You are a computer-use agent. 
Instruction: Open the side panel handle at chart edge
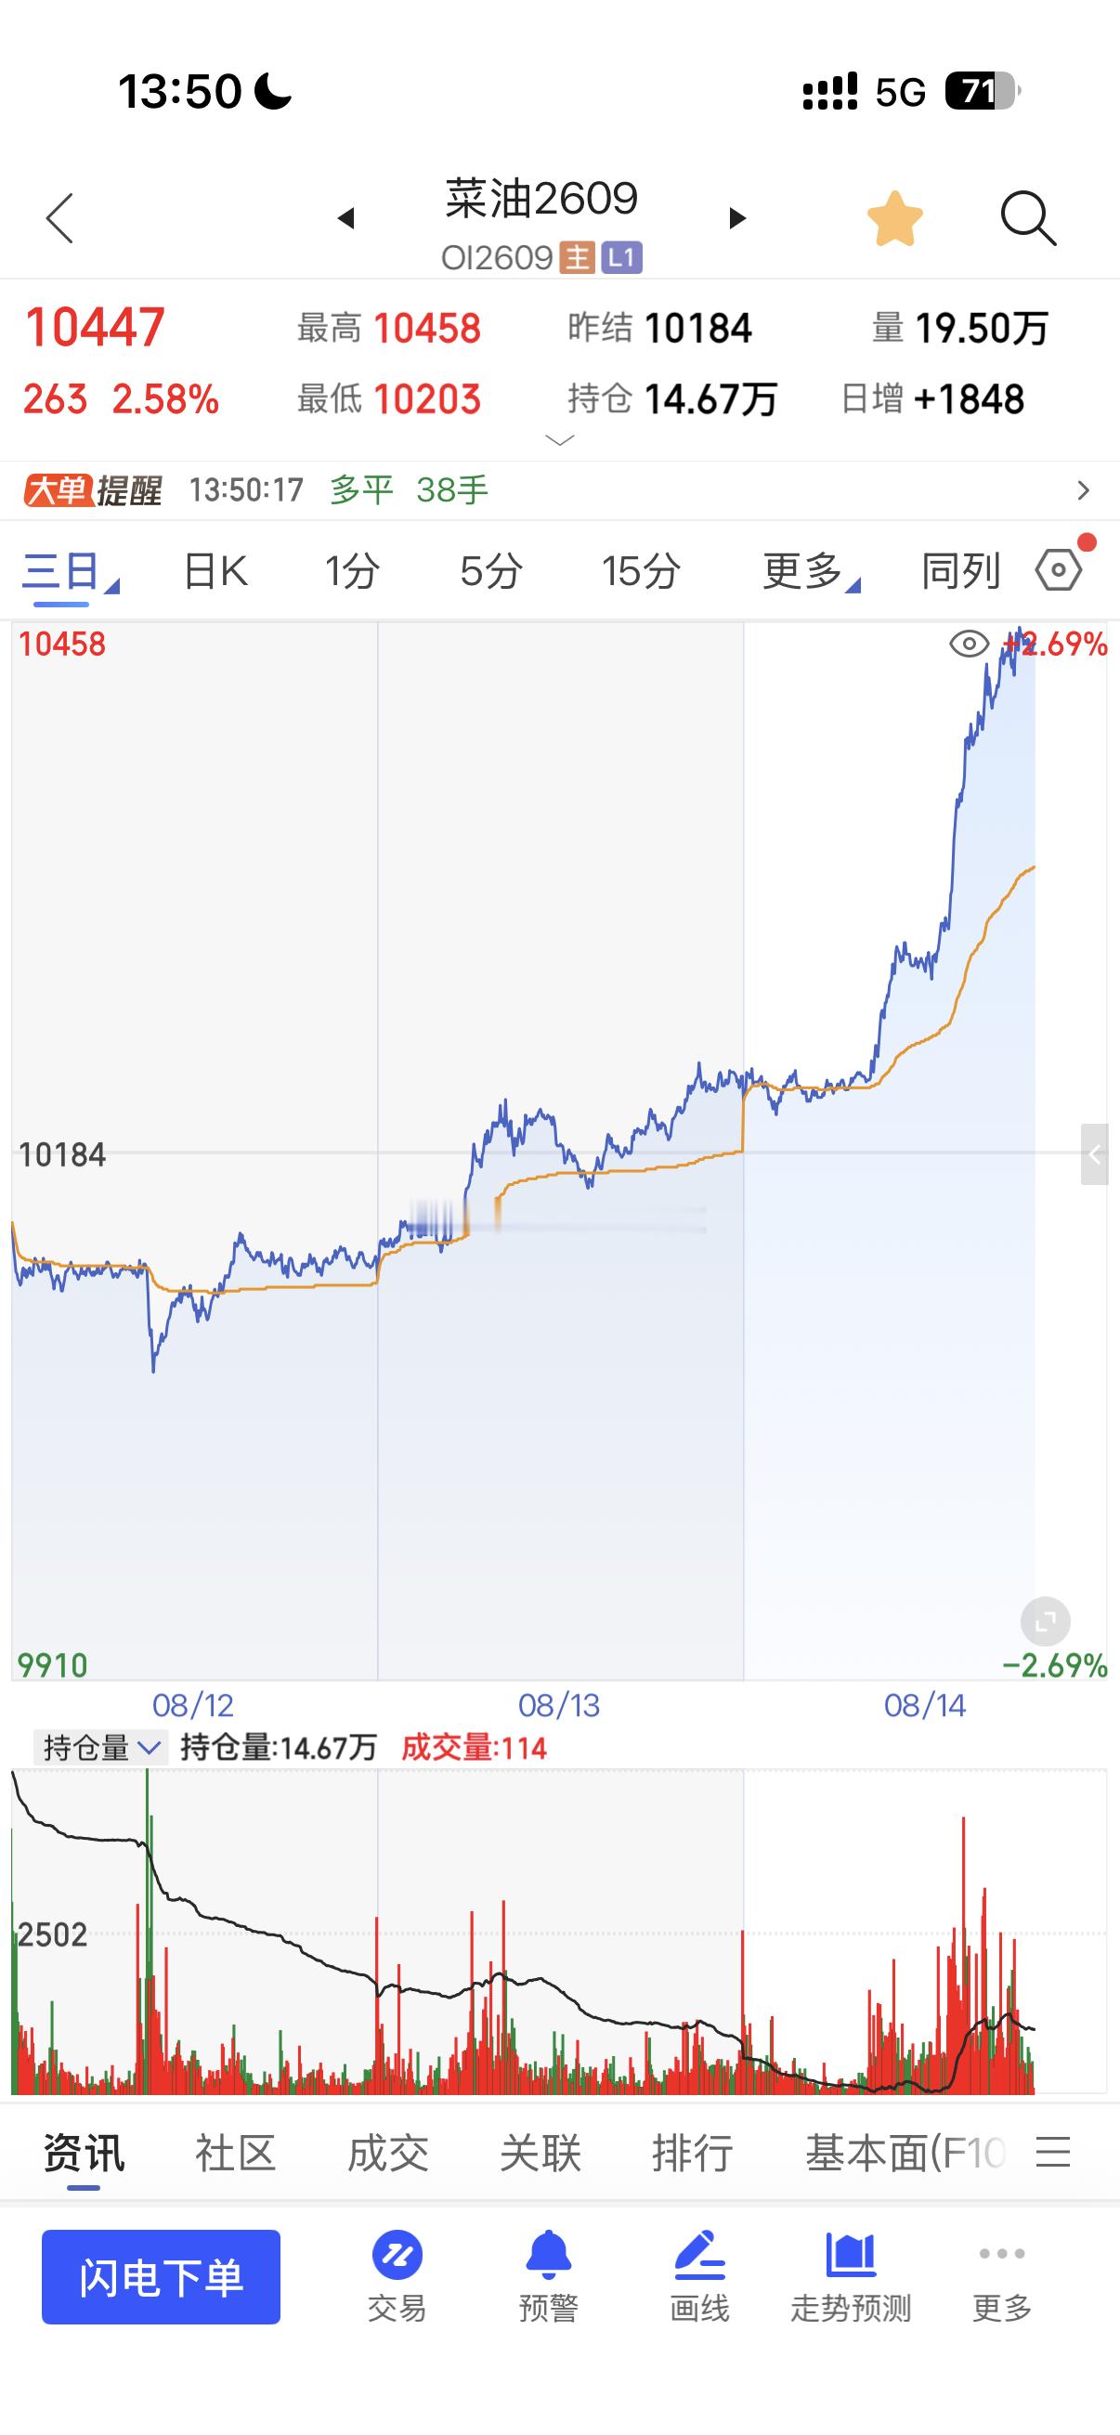pyautogui.click(x=1095, y=1154)
